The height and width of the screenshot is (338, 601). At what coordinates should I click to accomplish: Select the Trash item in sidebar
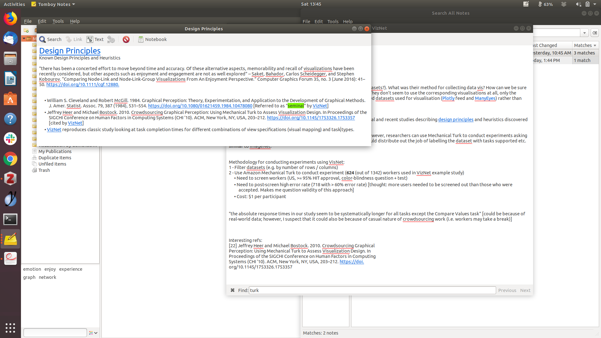click(44, 170)
